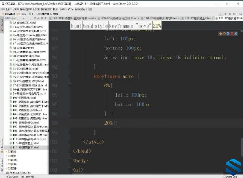The height and width of the screenshot is (178, 243).
Task: Click External Libraries in project tree
Action: tap(19, 172)
